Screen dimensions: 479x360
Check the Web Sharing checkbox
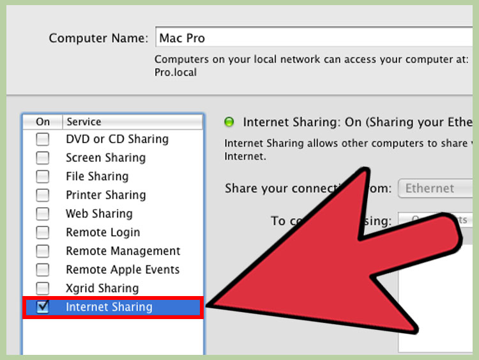click(42, 214)
